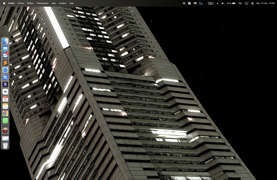Image resolution: width=277 pixels, height=180 pixels.
Task: Open Calendar showing November 12
Action: (x=5, y=99)
